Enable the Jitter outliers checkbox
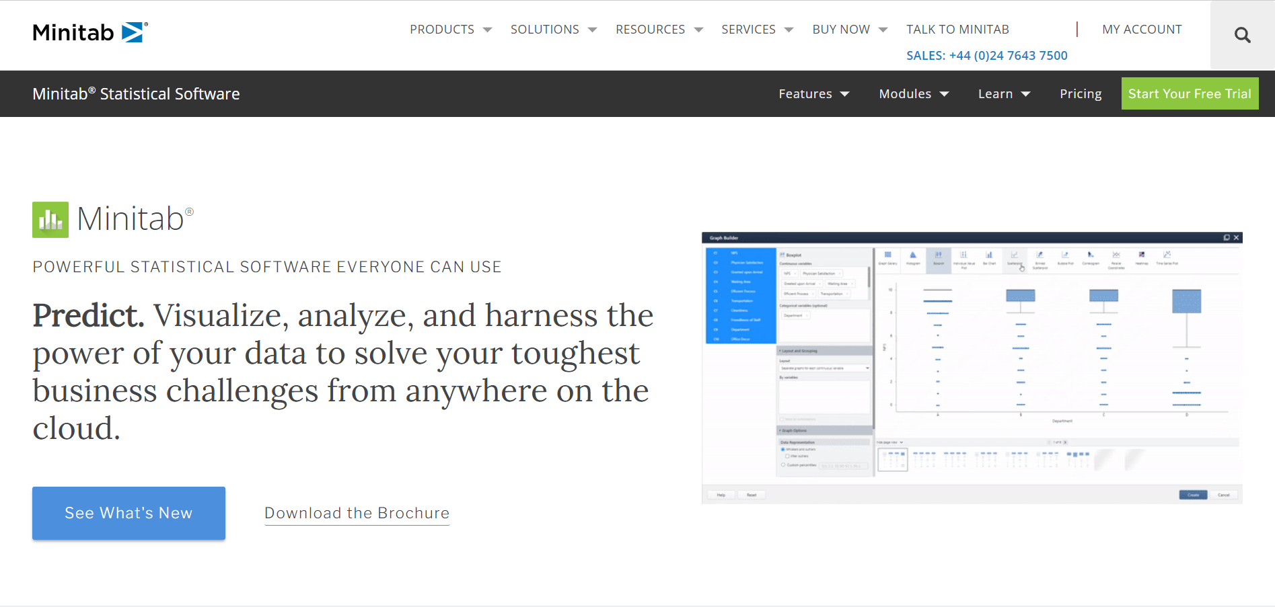The image size is (1275, 607). coord(787,456)
